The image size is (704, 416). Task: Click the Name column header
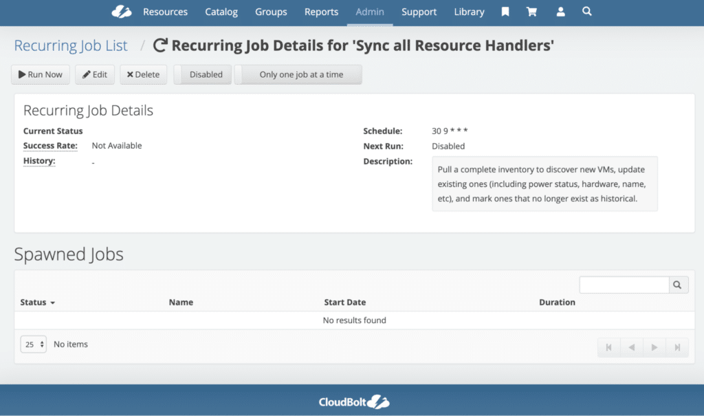coord(181,303)
